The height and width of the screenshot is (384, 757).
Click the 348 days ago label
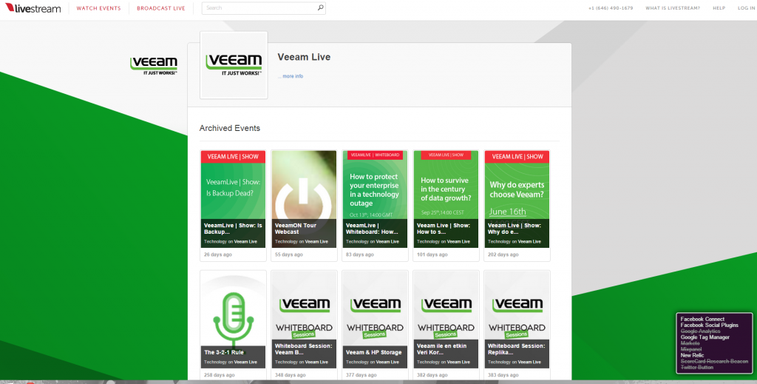coord(290,375)
